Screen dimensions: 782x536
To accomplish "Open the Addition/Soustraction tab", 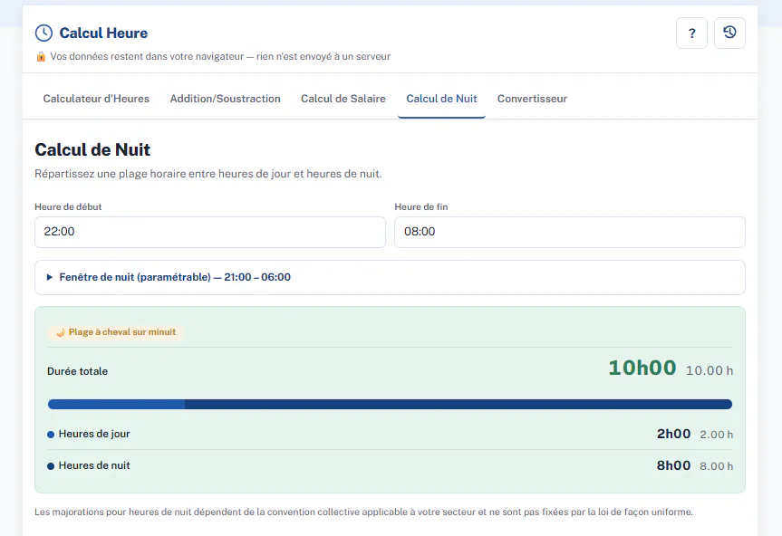I will coord(225,99).
